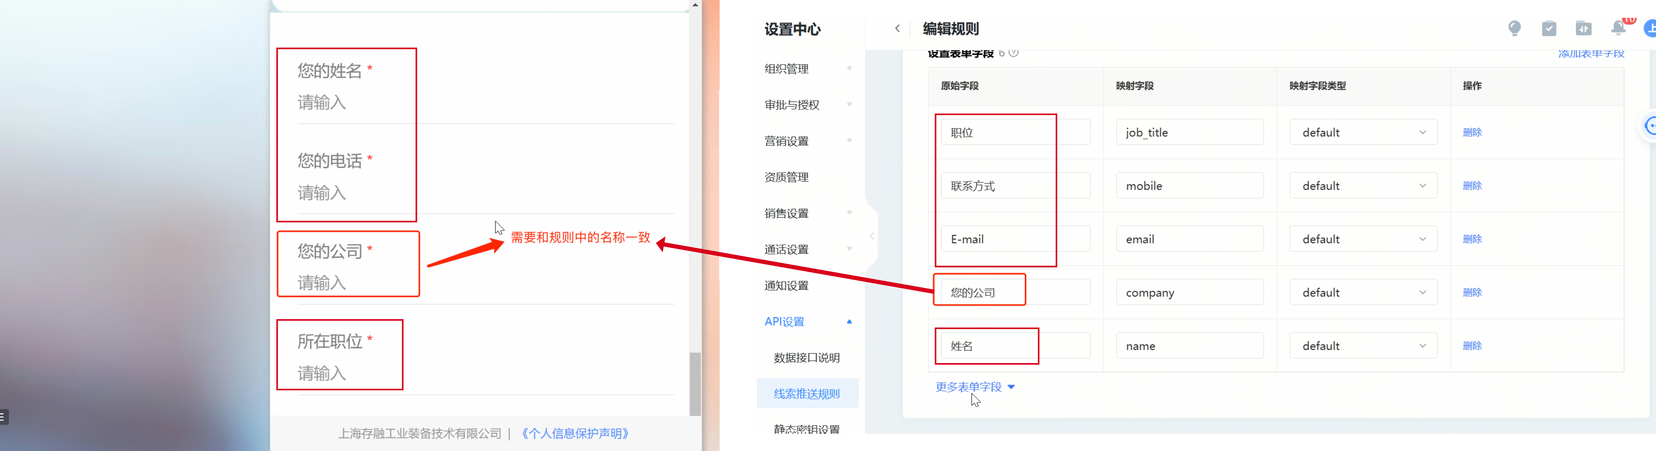Open type dropdown for email row
1656x451 pixels.
pyautogui.click(x=1363, y=239)
